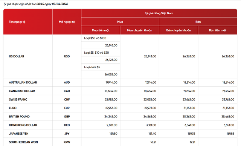241x146 pixels.
Task: Click the KRW 19.21 transfer sell rate
Action: pyautogui.click(x=192, y=142)
